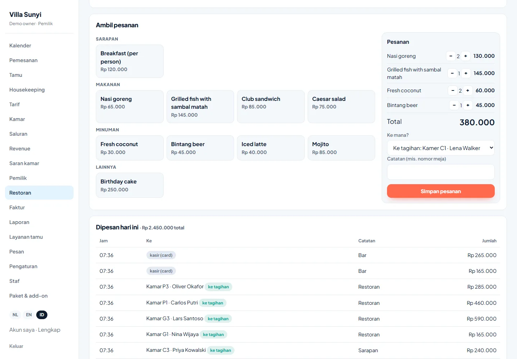Reduce Grilled fish with sambal matah quantity
This screenshot has height=359, width=517.
point(452,73)
